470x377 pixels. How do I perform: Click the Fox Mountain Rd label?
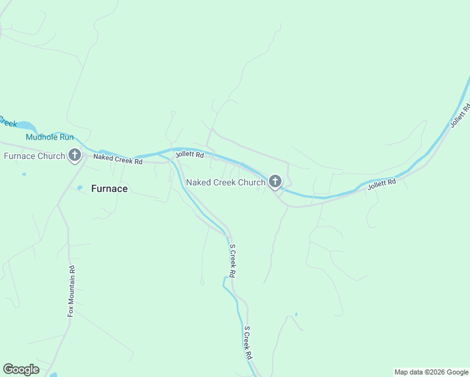(71, 291)
